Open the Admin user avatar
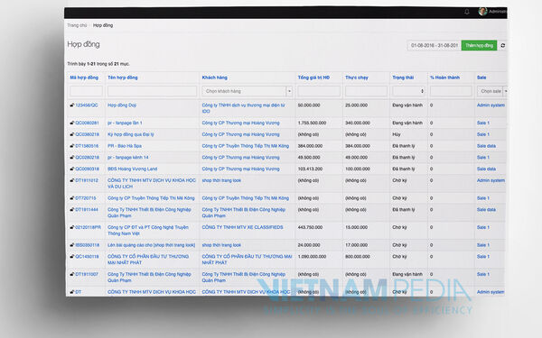This screenshot has height=338, width=542. click(482, 12)
